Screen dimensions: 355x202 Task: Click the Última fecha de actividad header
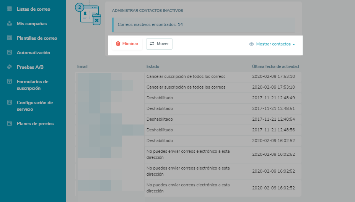point(275,66)
